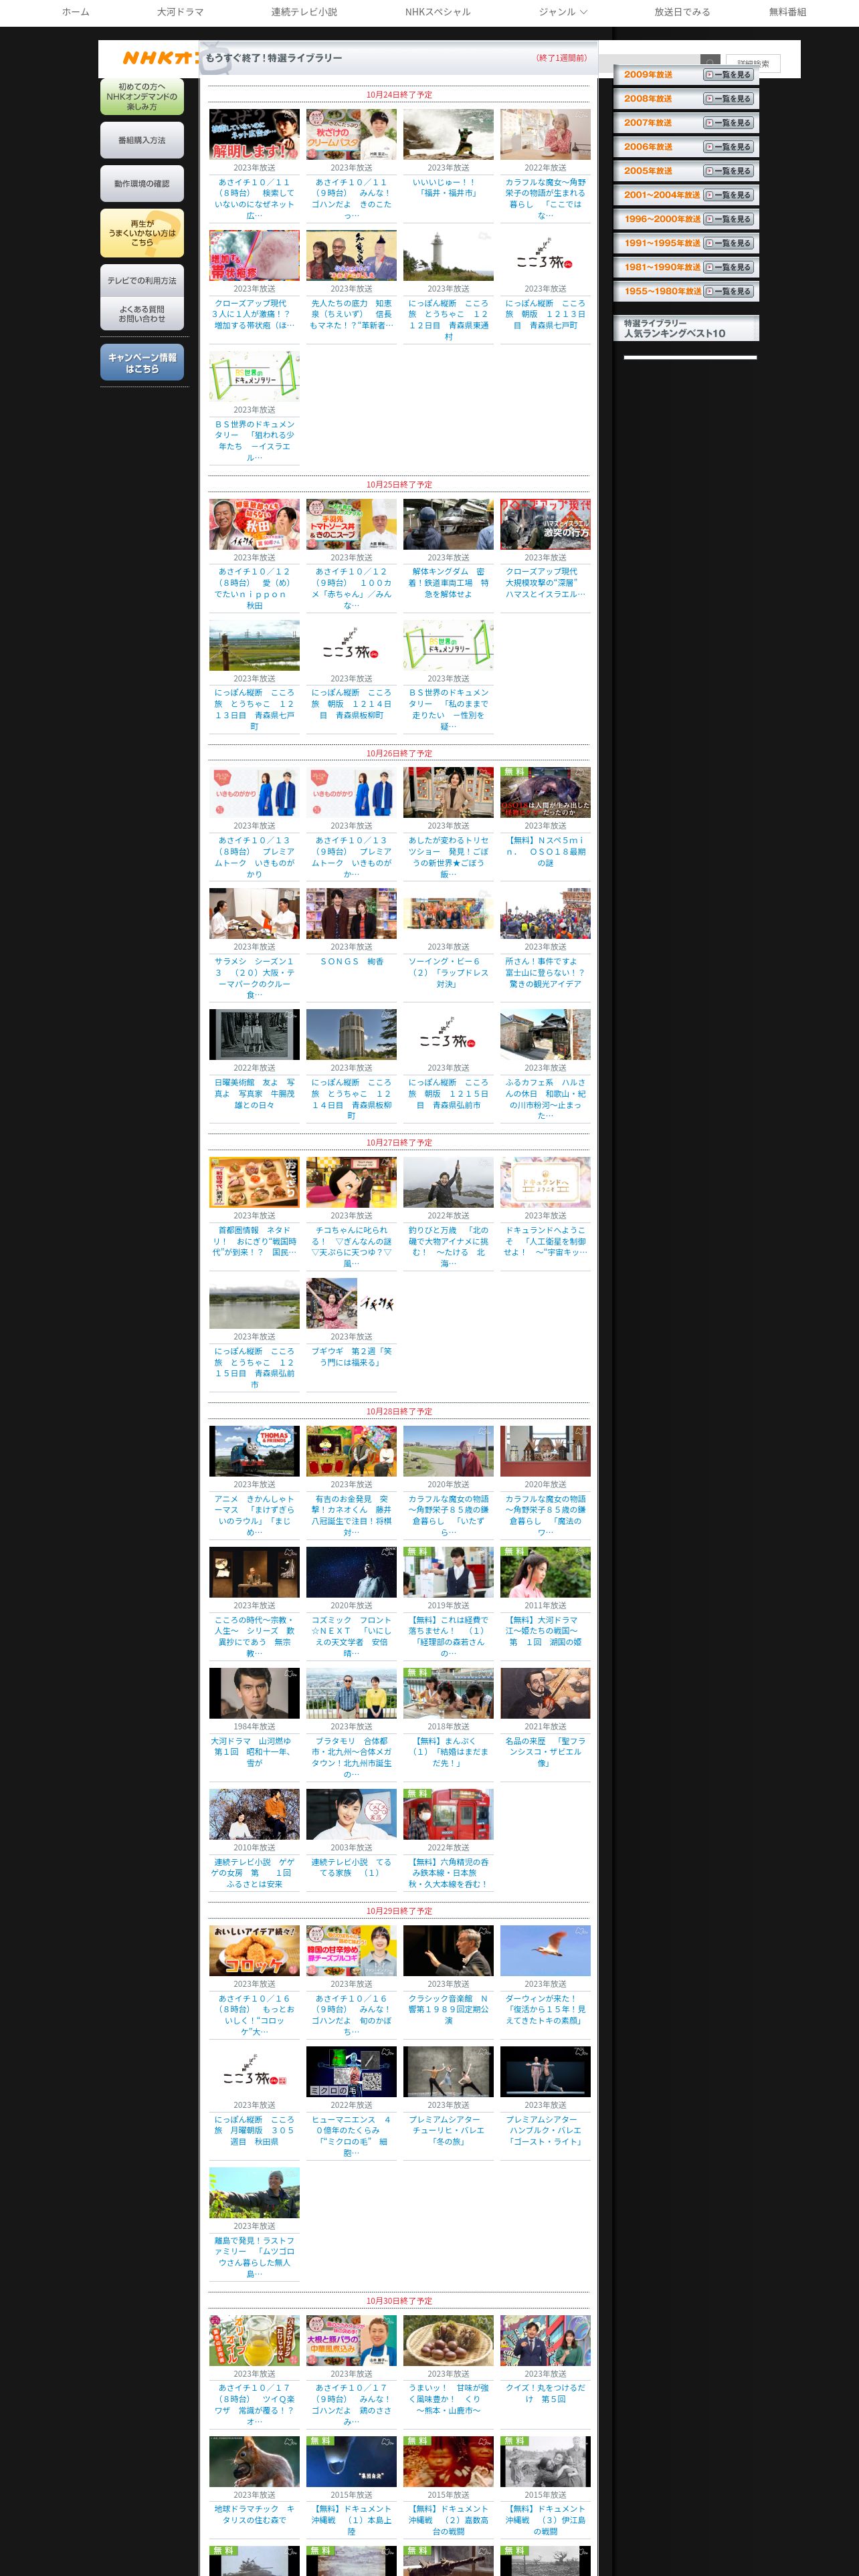Viewport: 859px width, 2576px height.
Task: Open the 無料番組 menu item
Action: 787,12
